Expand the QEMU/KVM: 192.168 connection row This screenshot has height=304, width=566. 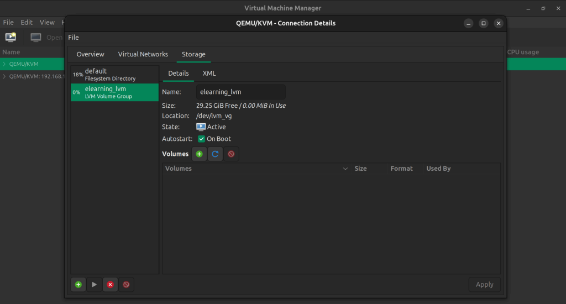[4, 76]
